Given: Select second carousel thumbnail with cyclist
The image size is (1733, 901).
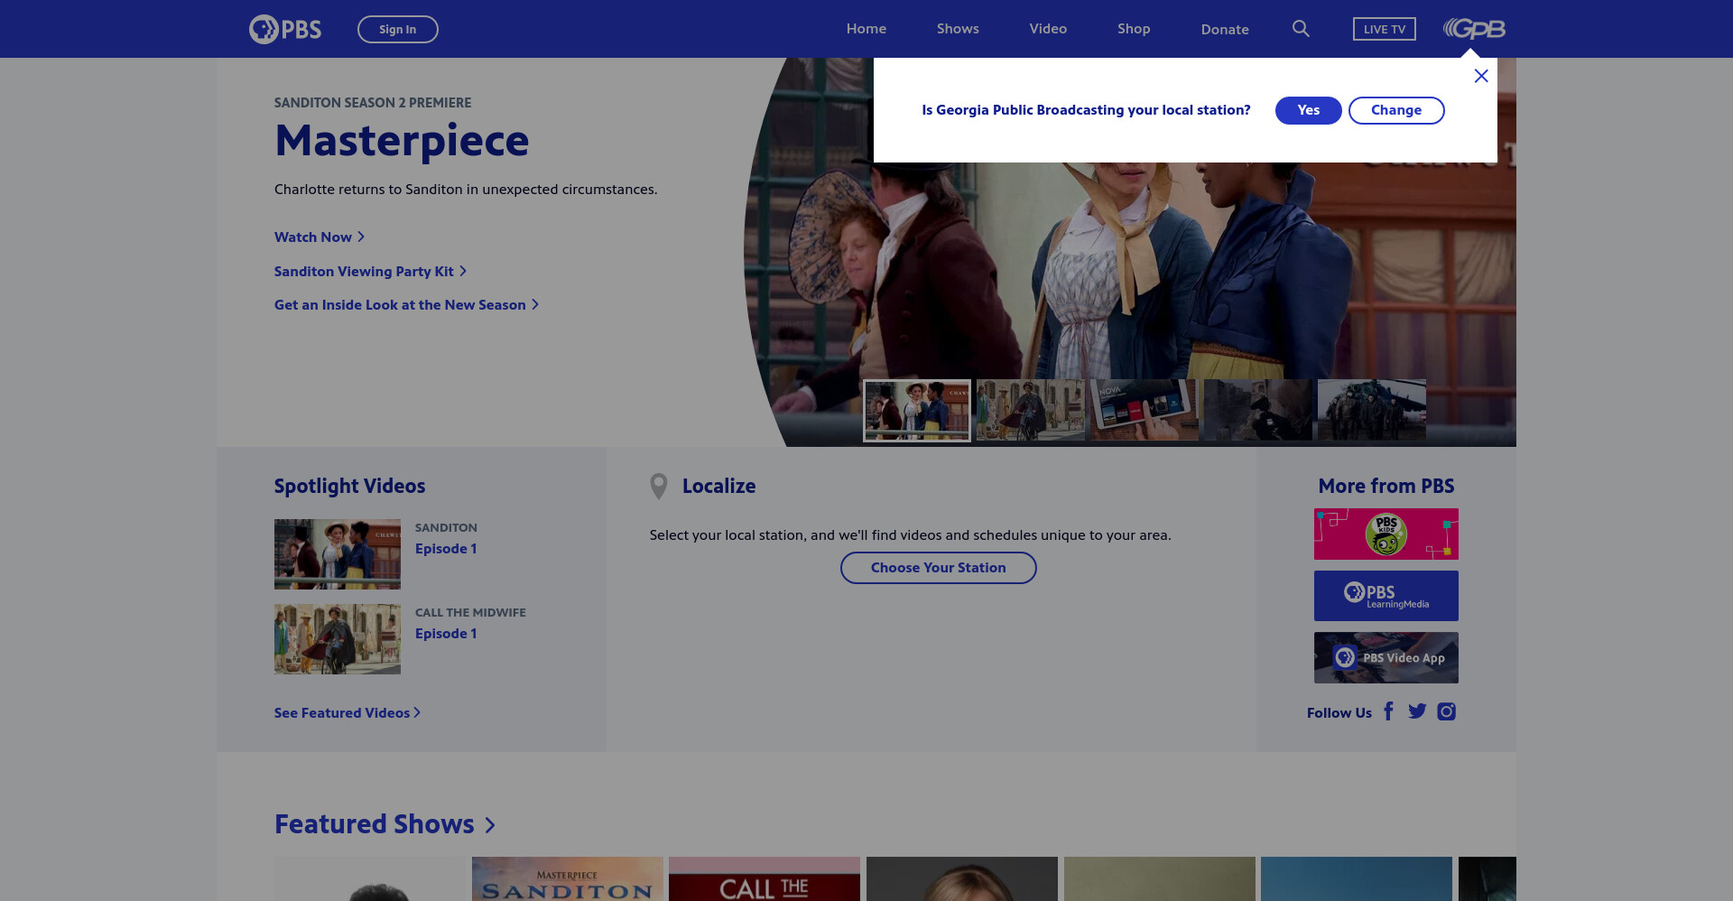Looking at the screenshot, I should [x=1031, y=410].
